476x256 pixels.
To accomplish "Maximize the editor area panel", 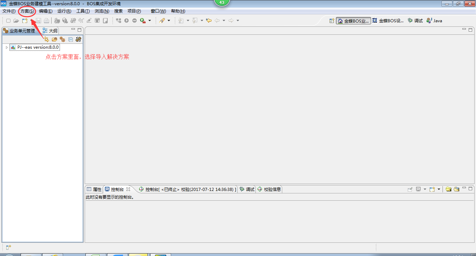I will point(470,30).
